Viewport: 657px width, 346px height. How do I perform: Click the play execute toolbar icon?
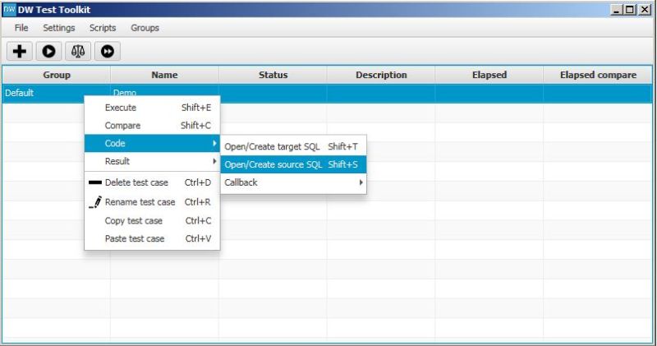click(x=48, y=51)
